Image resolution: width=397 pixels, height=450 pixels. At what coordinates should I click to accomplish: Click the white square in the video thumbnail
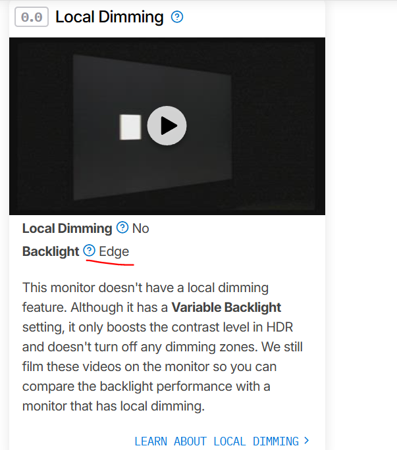tap(130, 127)
